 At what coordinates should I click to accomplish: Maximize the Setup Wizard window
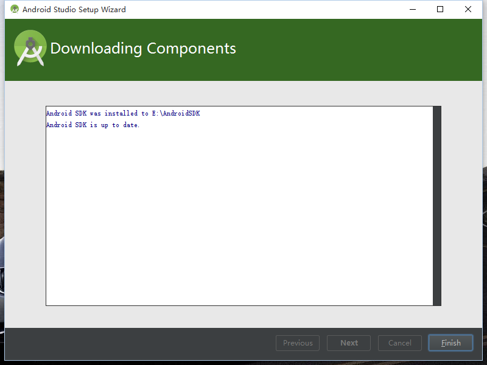point(440,9)
